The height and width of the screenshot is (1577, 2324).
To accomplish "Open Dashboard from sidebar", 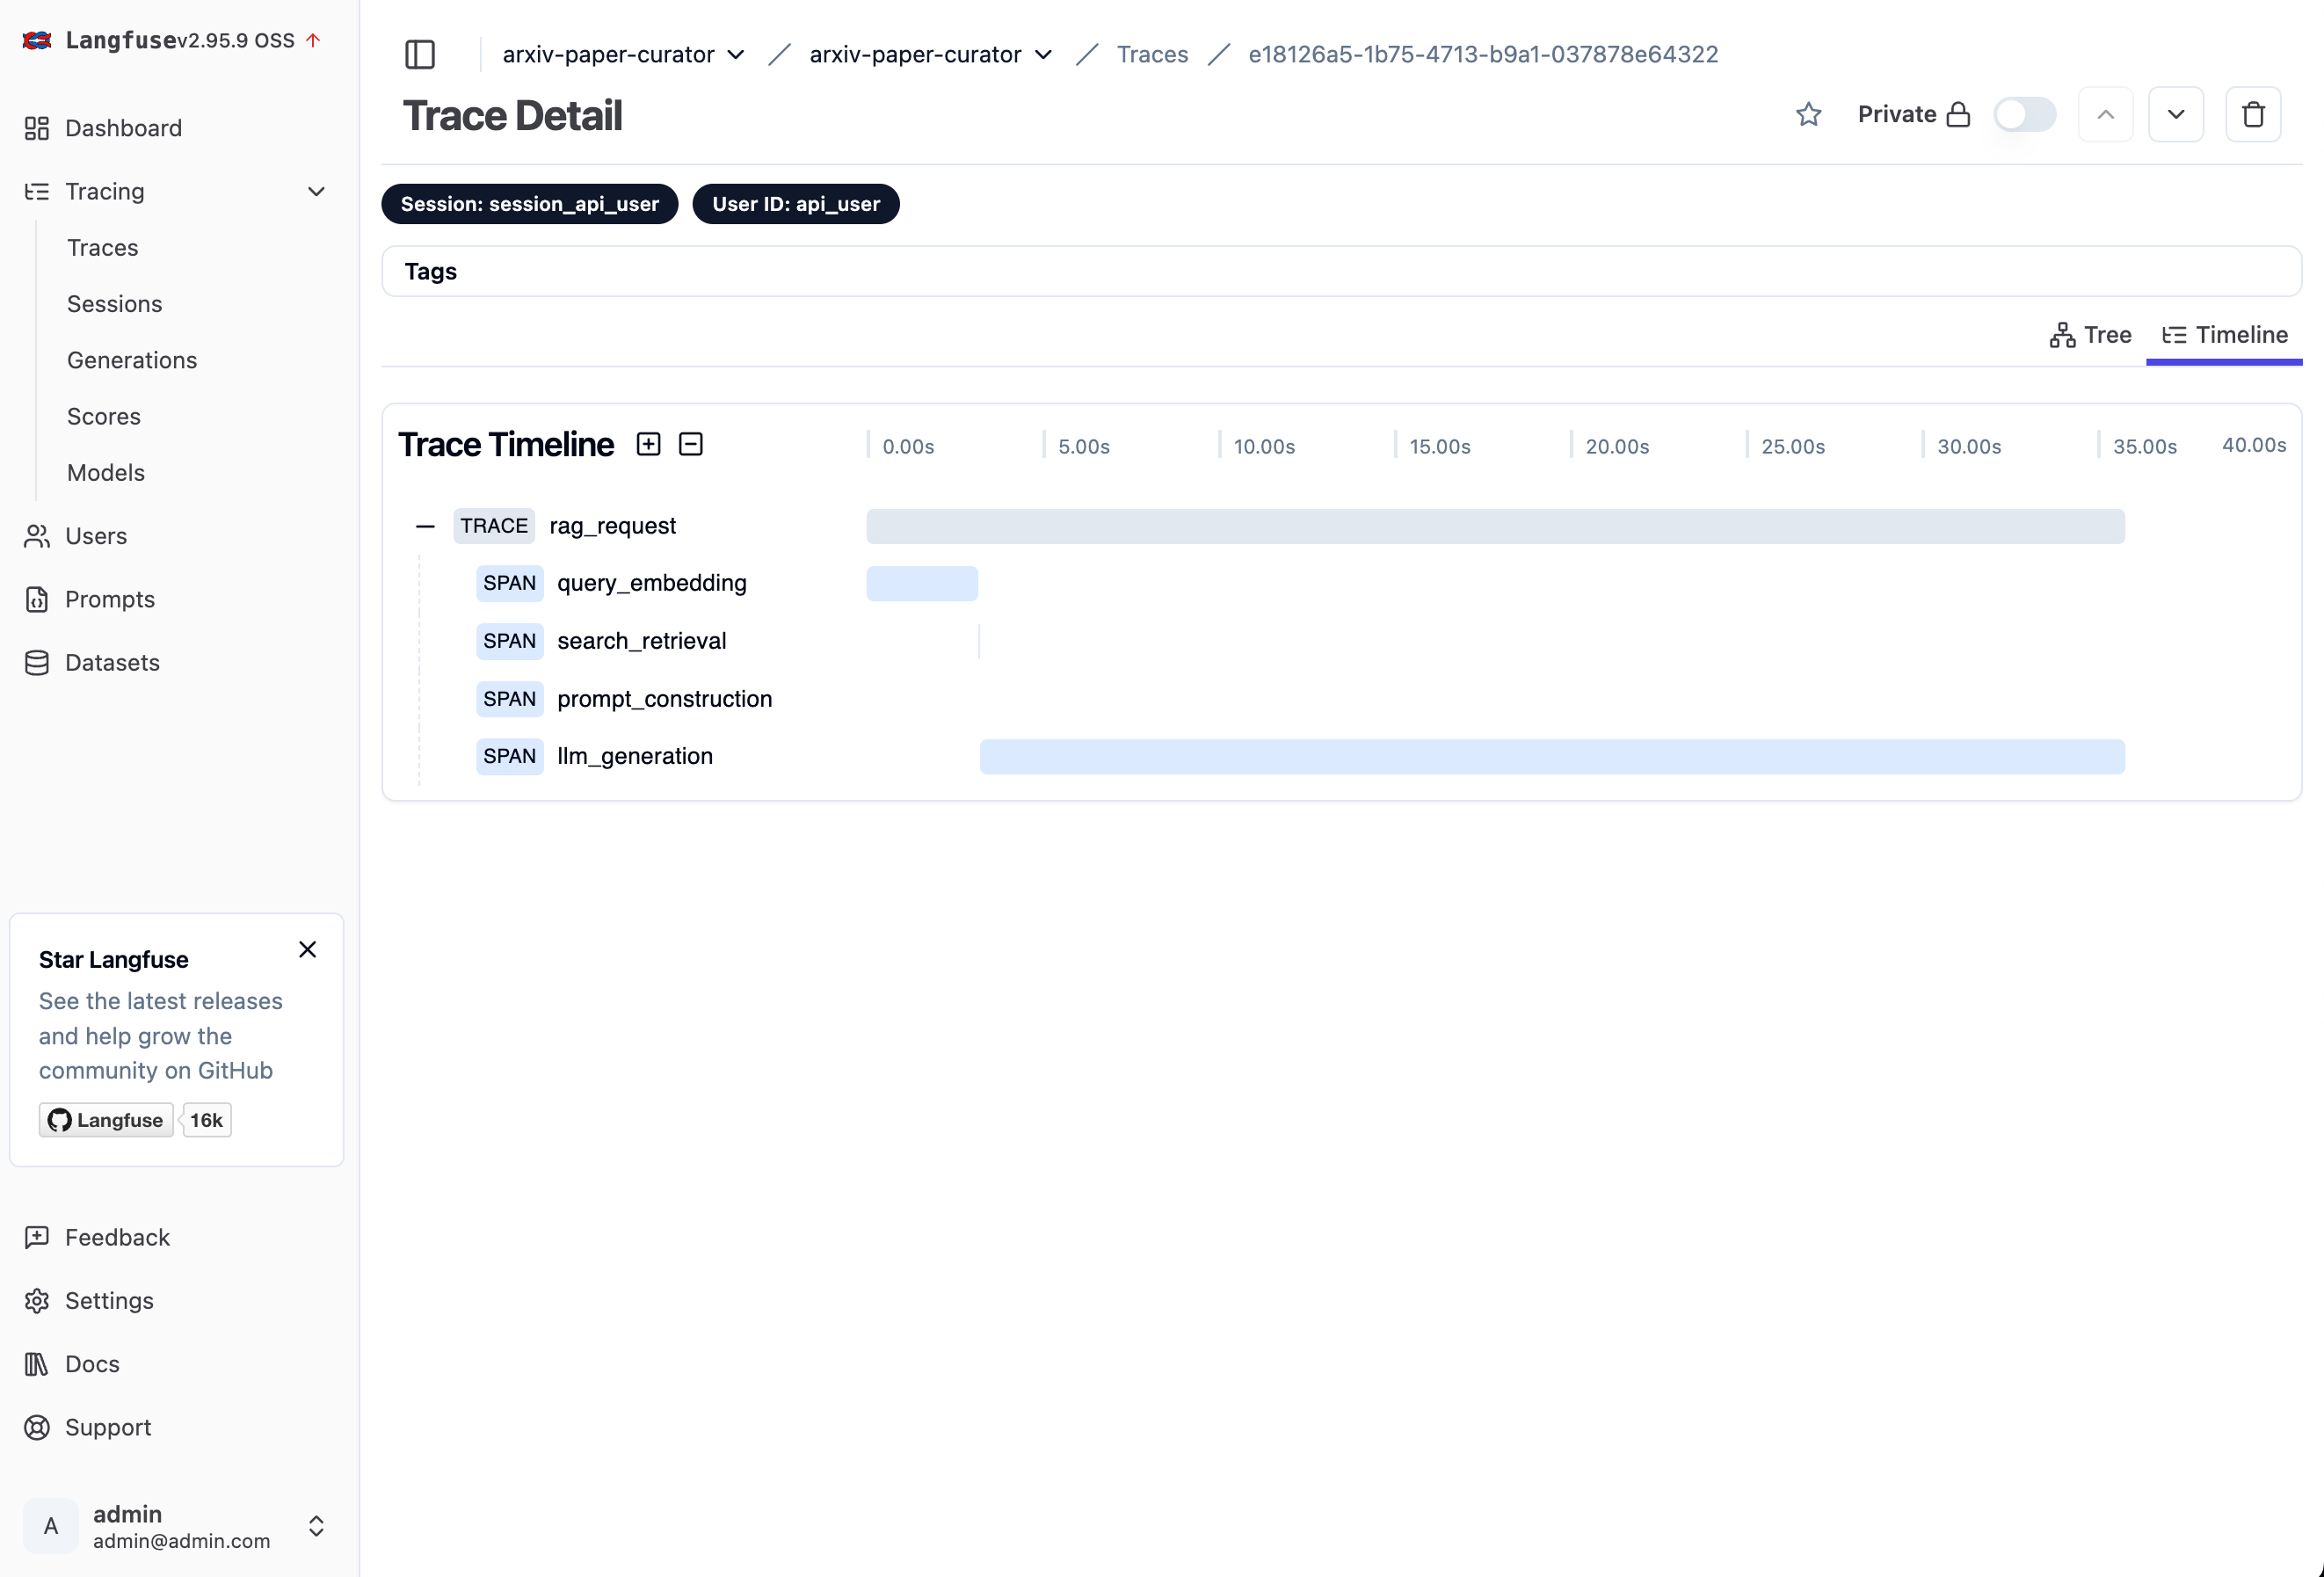I will tap(123, 128).
